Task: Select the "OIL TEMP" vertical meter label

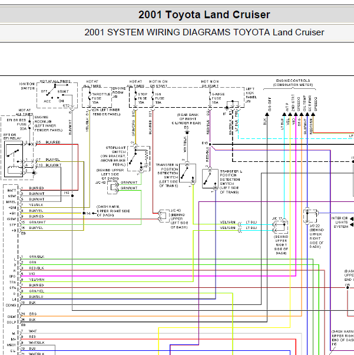Action: point(305,103)
